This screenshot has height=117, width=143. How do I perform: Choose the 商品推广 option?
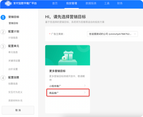68,93
